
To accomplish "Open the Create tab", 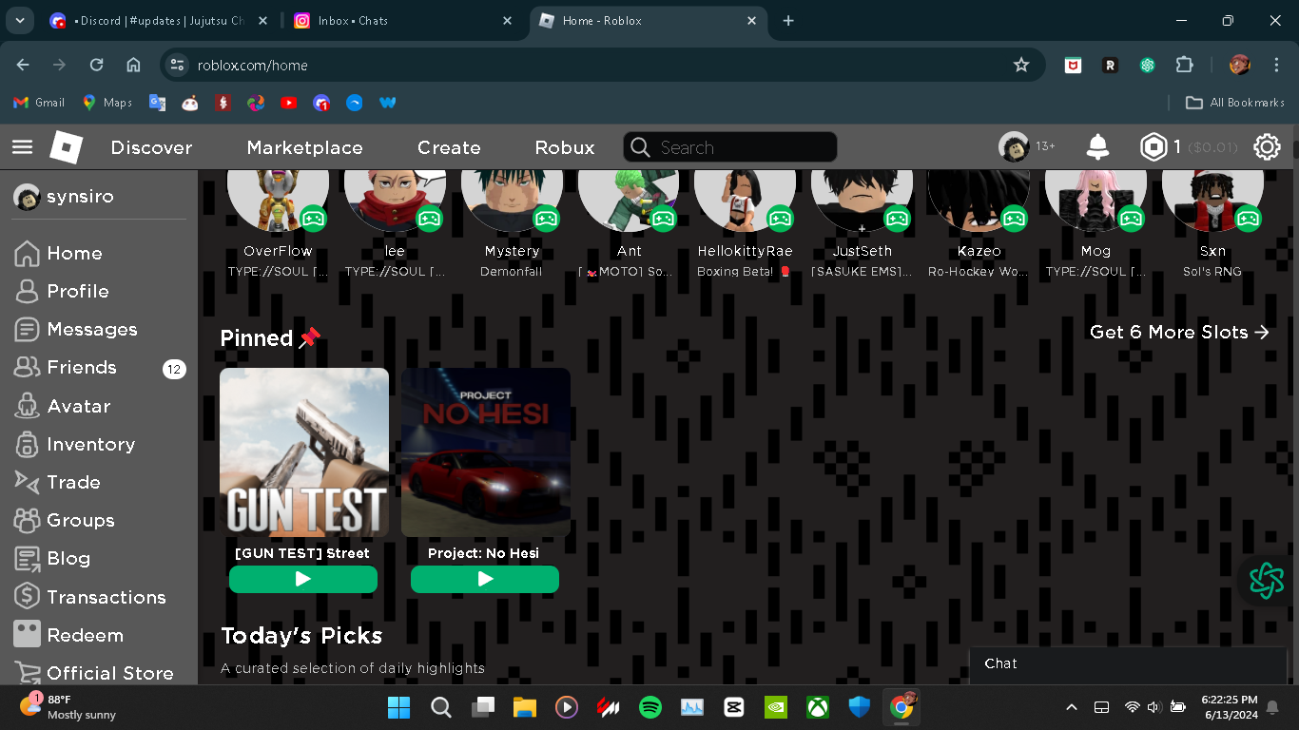I will click(449, 147).
